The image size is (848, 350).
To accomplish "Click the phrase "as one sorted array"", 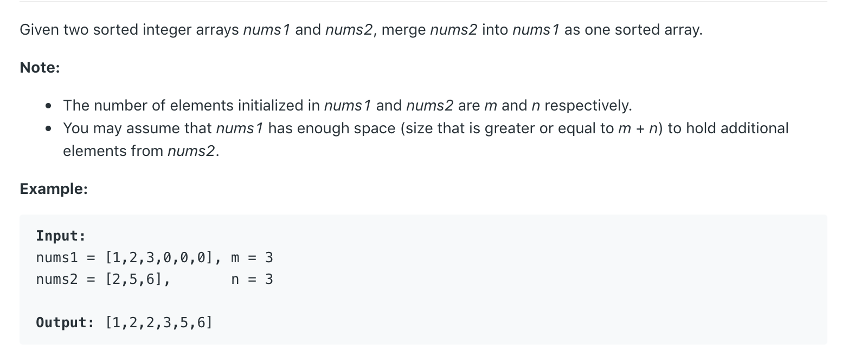I will point(632,30).
